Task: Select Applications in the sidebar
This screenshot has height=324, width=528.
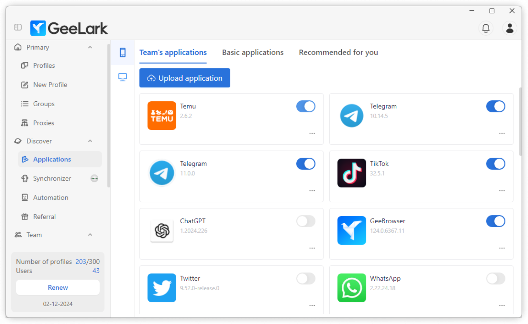Action: pyautogui.click(x=60, y=159)
